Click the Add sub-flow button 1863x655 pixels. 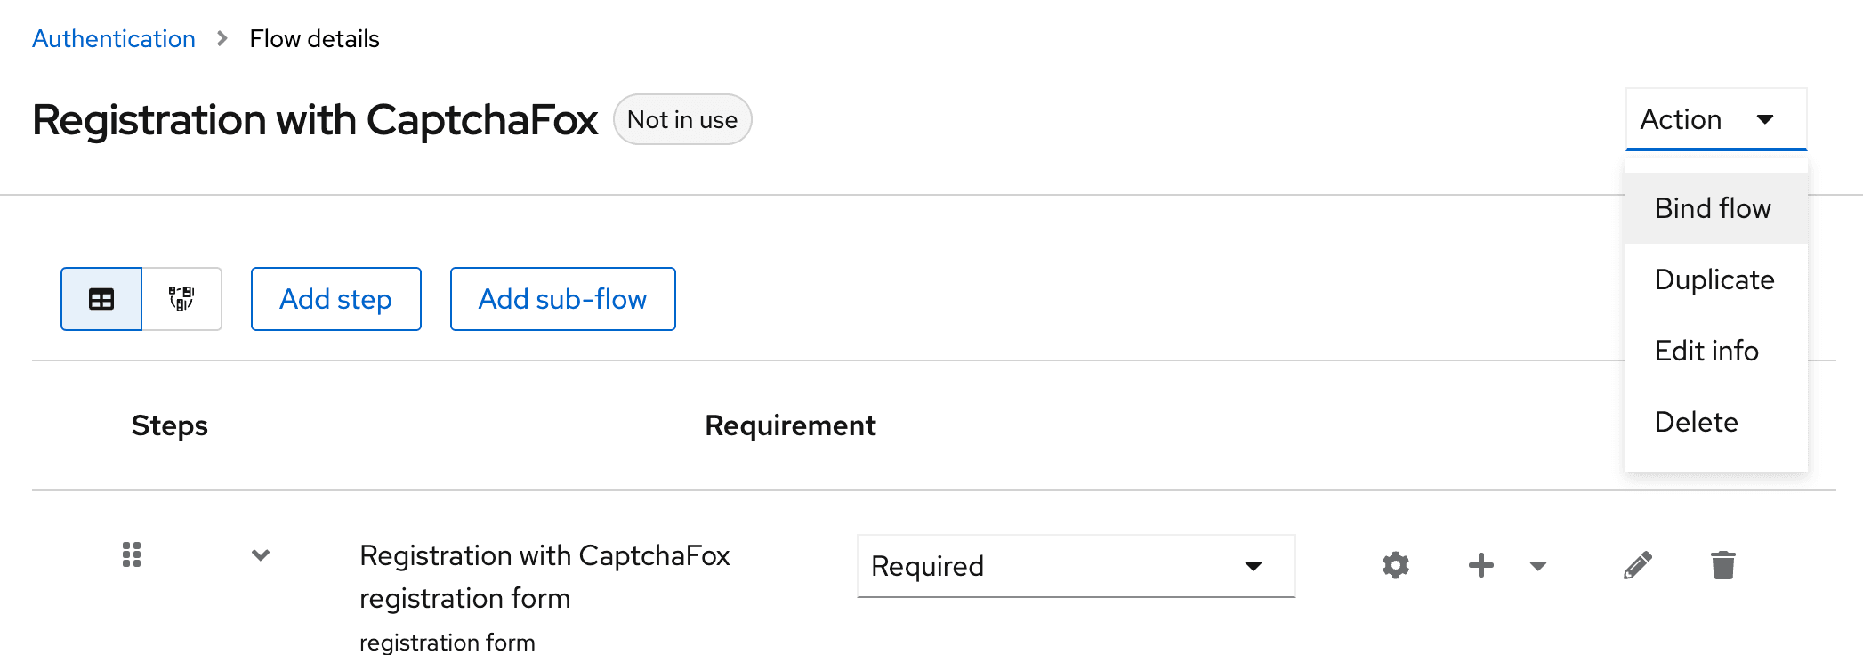[x=563, y=299]
